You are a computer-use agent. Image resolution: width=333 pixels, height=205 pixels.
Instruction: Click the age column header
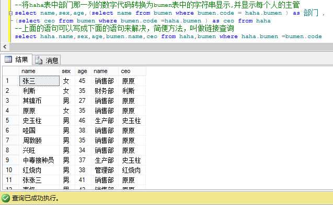[83, 71]
